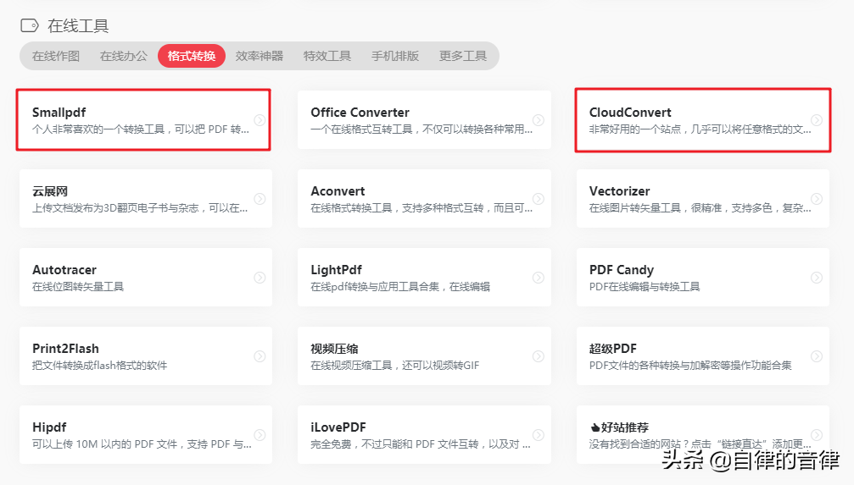This screenshot has height=485, width=854.
Task: Click the arrow icon on Autotracer card
Action: [x=260, y=278]
